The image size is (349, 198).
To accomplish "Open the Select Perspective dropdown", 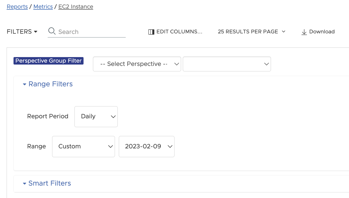I will 137,64.
